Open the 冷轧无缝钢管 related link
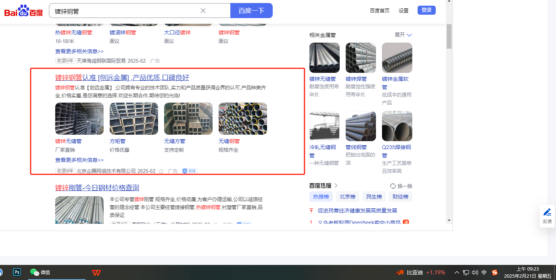This screenshot has width=556, height=280. (x=323, y=151)
